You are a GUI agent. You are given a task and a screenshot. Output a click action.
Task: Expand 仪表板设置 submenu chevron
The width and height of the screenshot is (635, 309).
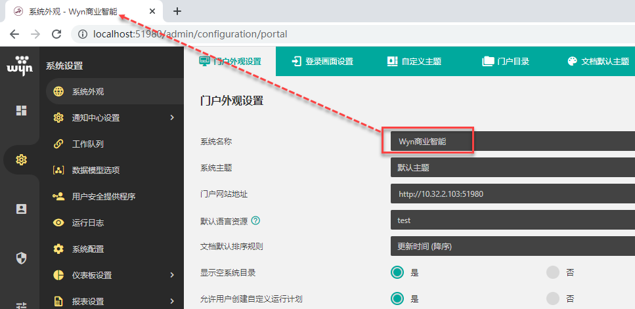(x=172, y=276)
